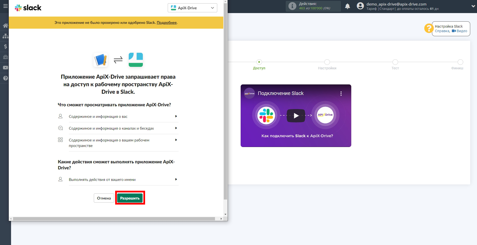The image size is (477, 245).
Task: Open the video's three-dot options menu
Action: [x=341, y=93]
